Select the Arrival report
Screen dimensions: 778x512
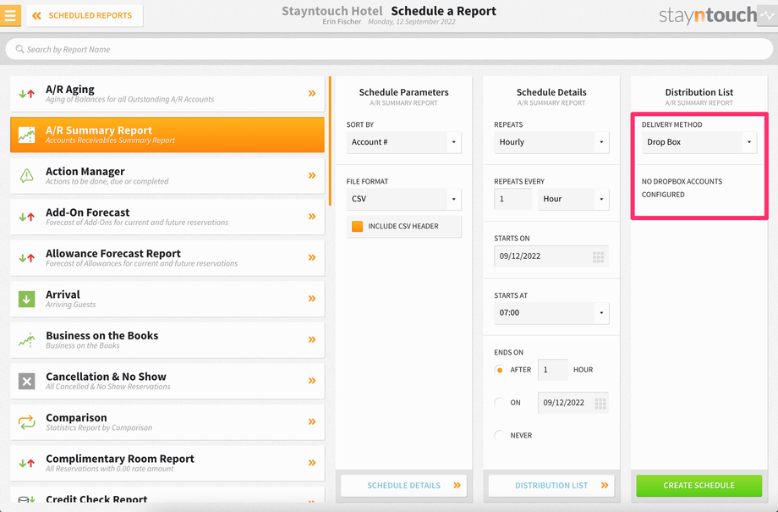(167, 299)
